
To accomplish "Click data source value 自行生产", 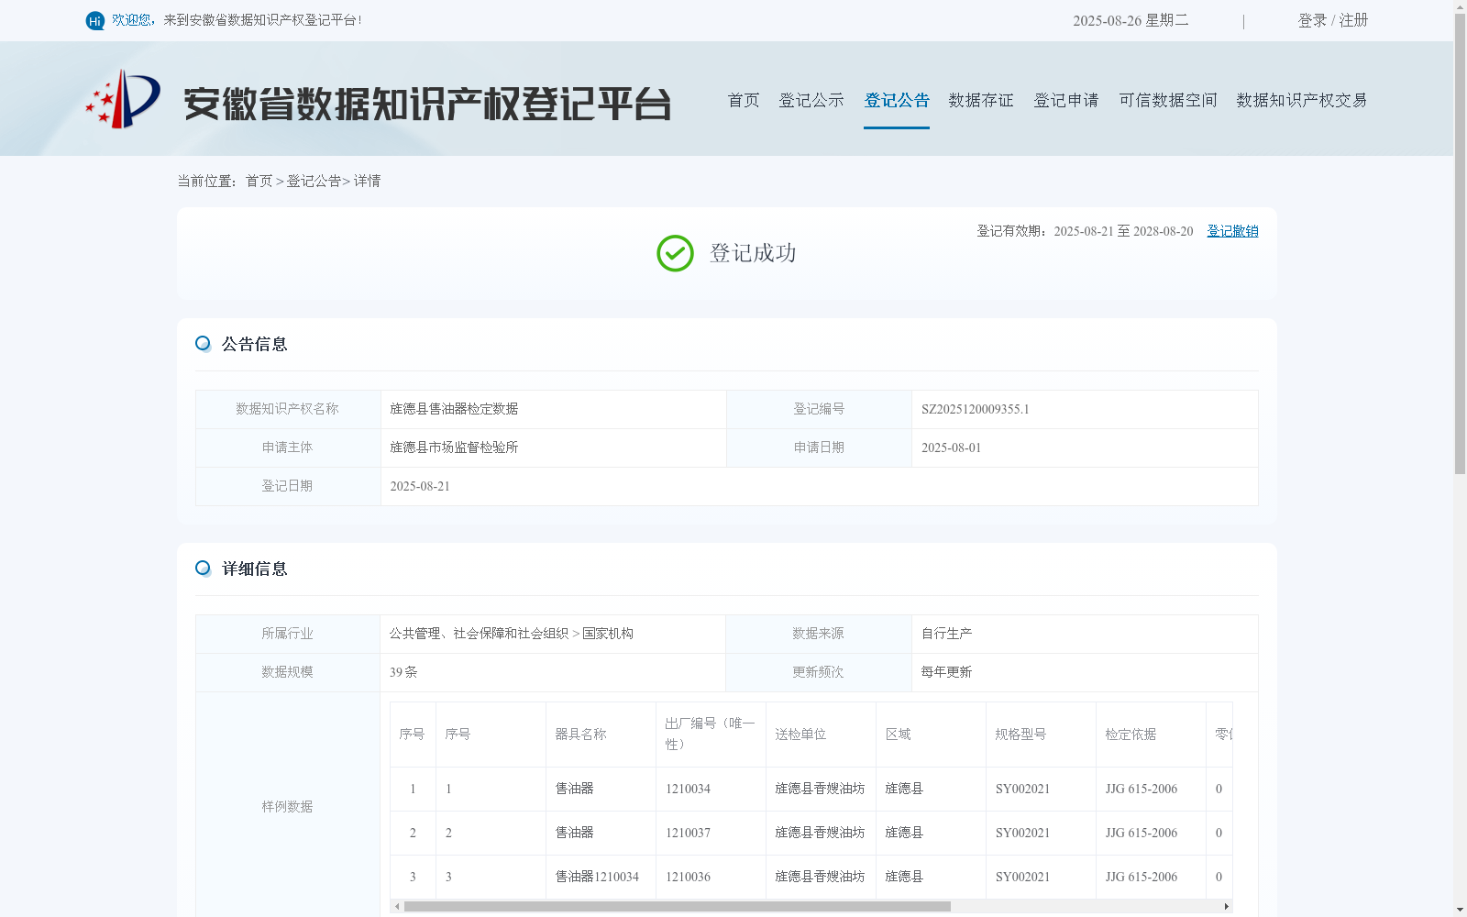I will coord(946,634).
